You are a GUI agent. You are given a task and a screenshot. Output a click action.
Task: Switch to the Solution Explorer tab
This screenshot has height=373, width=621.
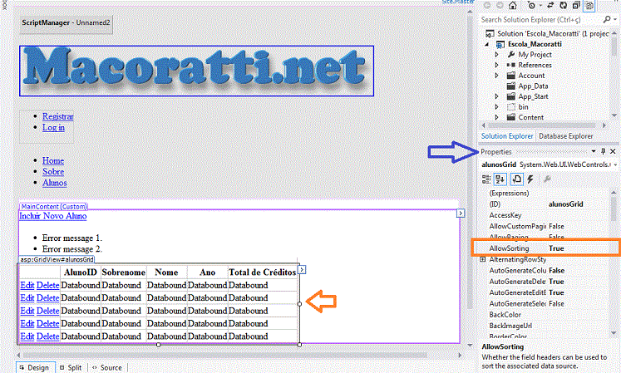(507, 135)
